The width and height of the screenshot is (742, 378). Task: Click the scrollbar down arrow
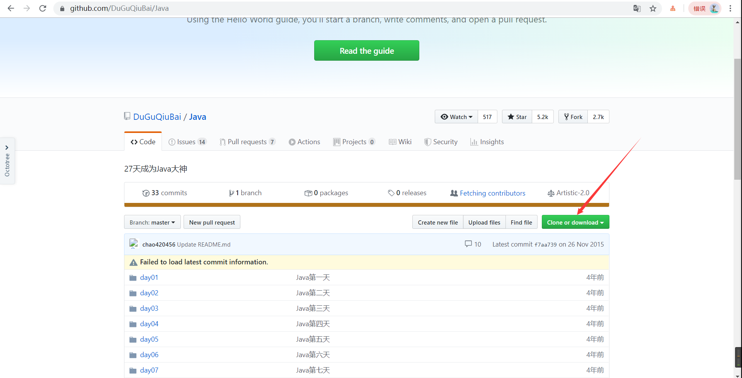click(x=737, y=375)
